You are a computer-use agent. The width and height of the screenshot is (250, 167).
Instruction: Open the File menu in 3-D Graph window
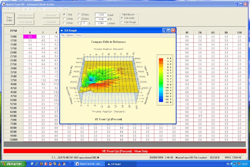click(x=63, y=35)
